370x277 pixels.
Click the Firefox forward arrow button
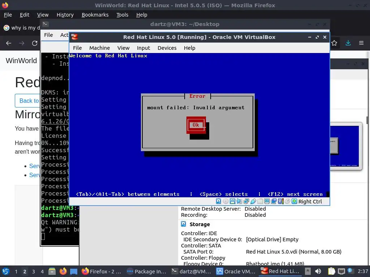click(x=22, y=43)
